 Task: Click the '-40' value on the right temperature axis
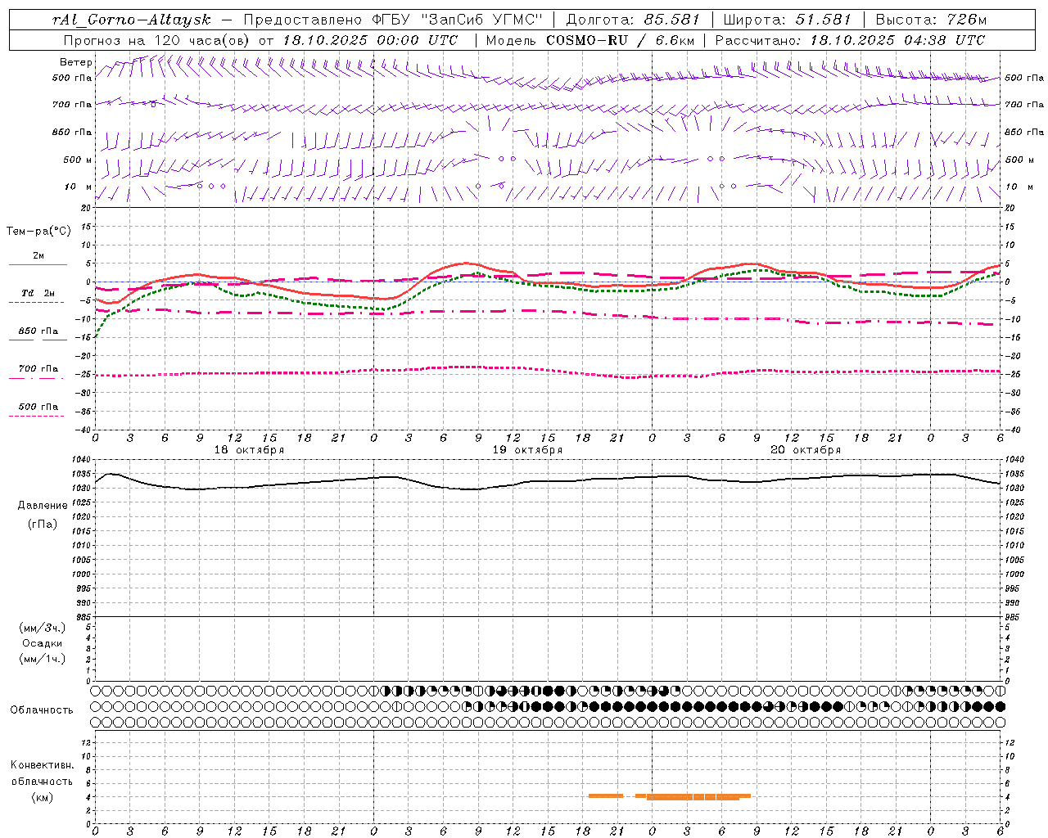1014,430
